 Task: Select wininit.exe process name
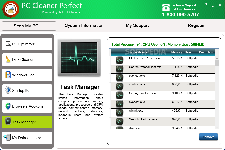click(x=136, y=111)
